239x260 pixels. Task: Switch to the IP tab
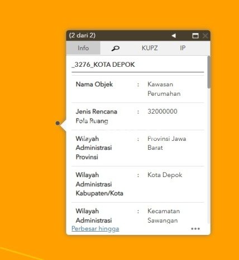pos(183,48)
